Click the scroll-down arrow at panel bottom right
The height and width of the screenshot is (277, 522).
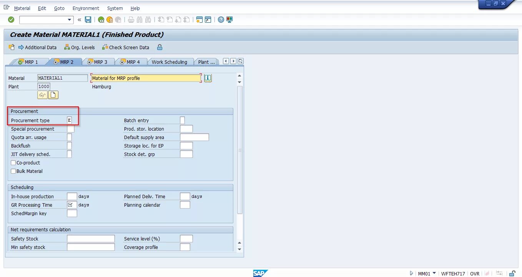[x=240, y=249]
